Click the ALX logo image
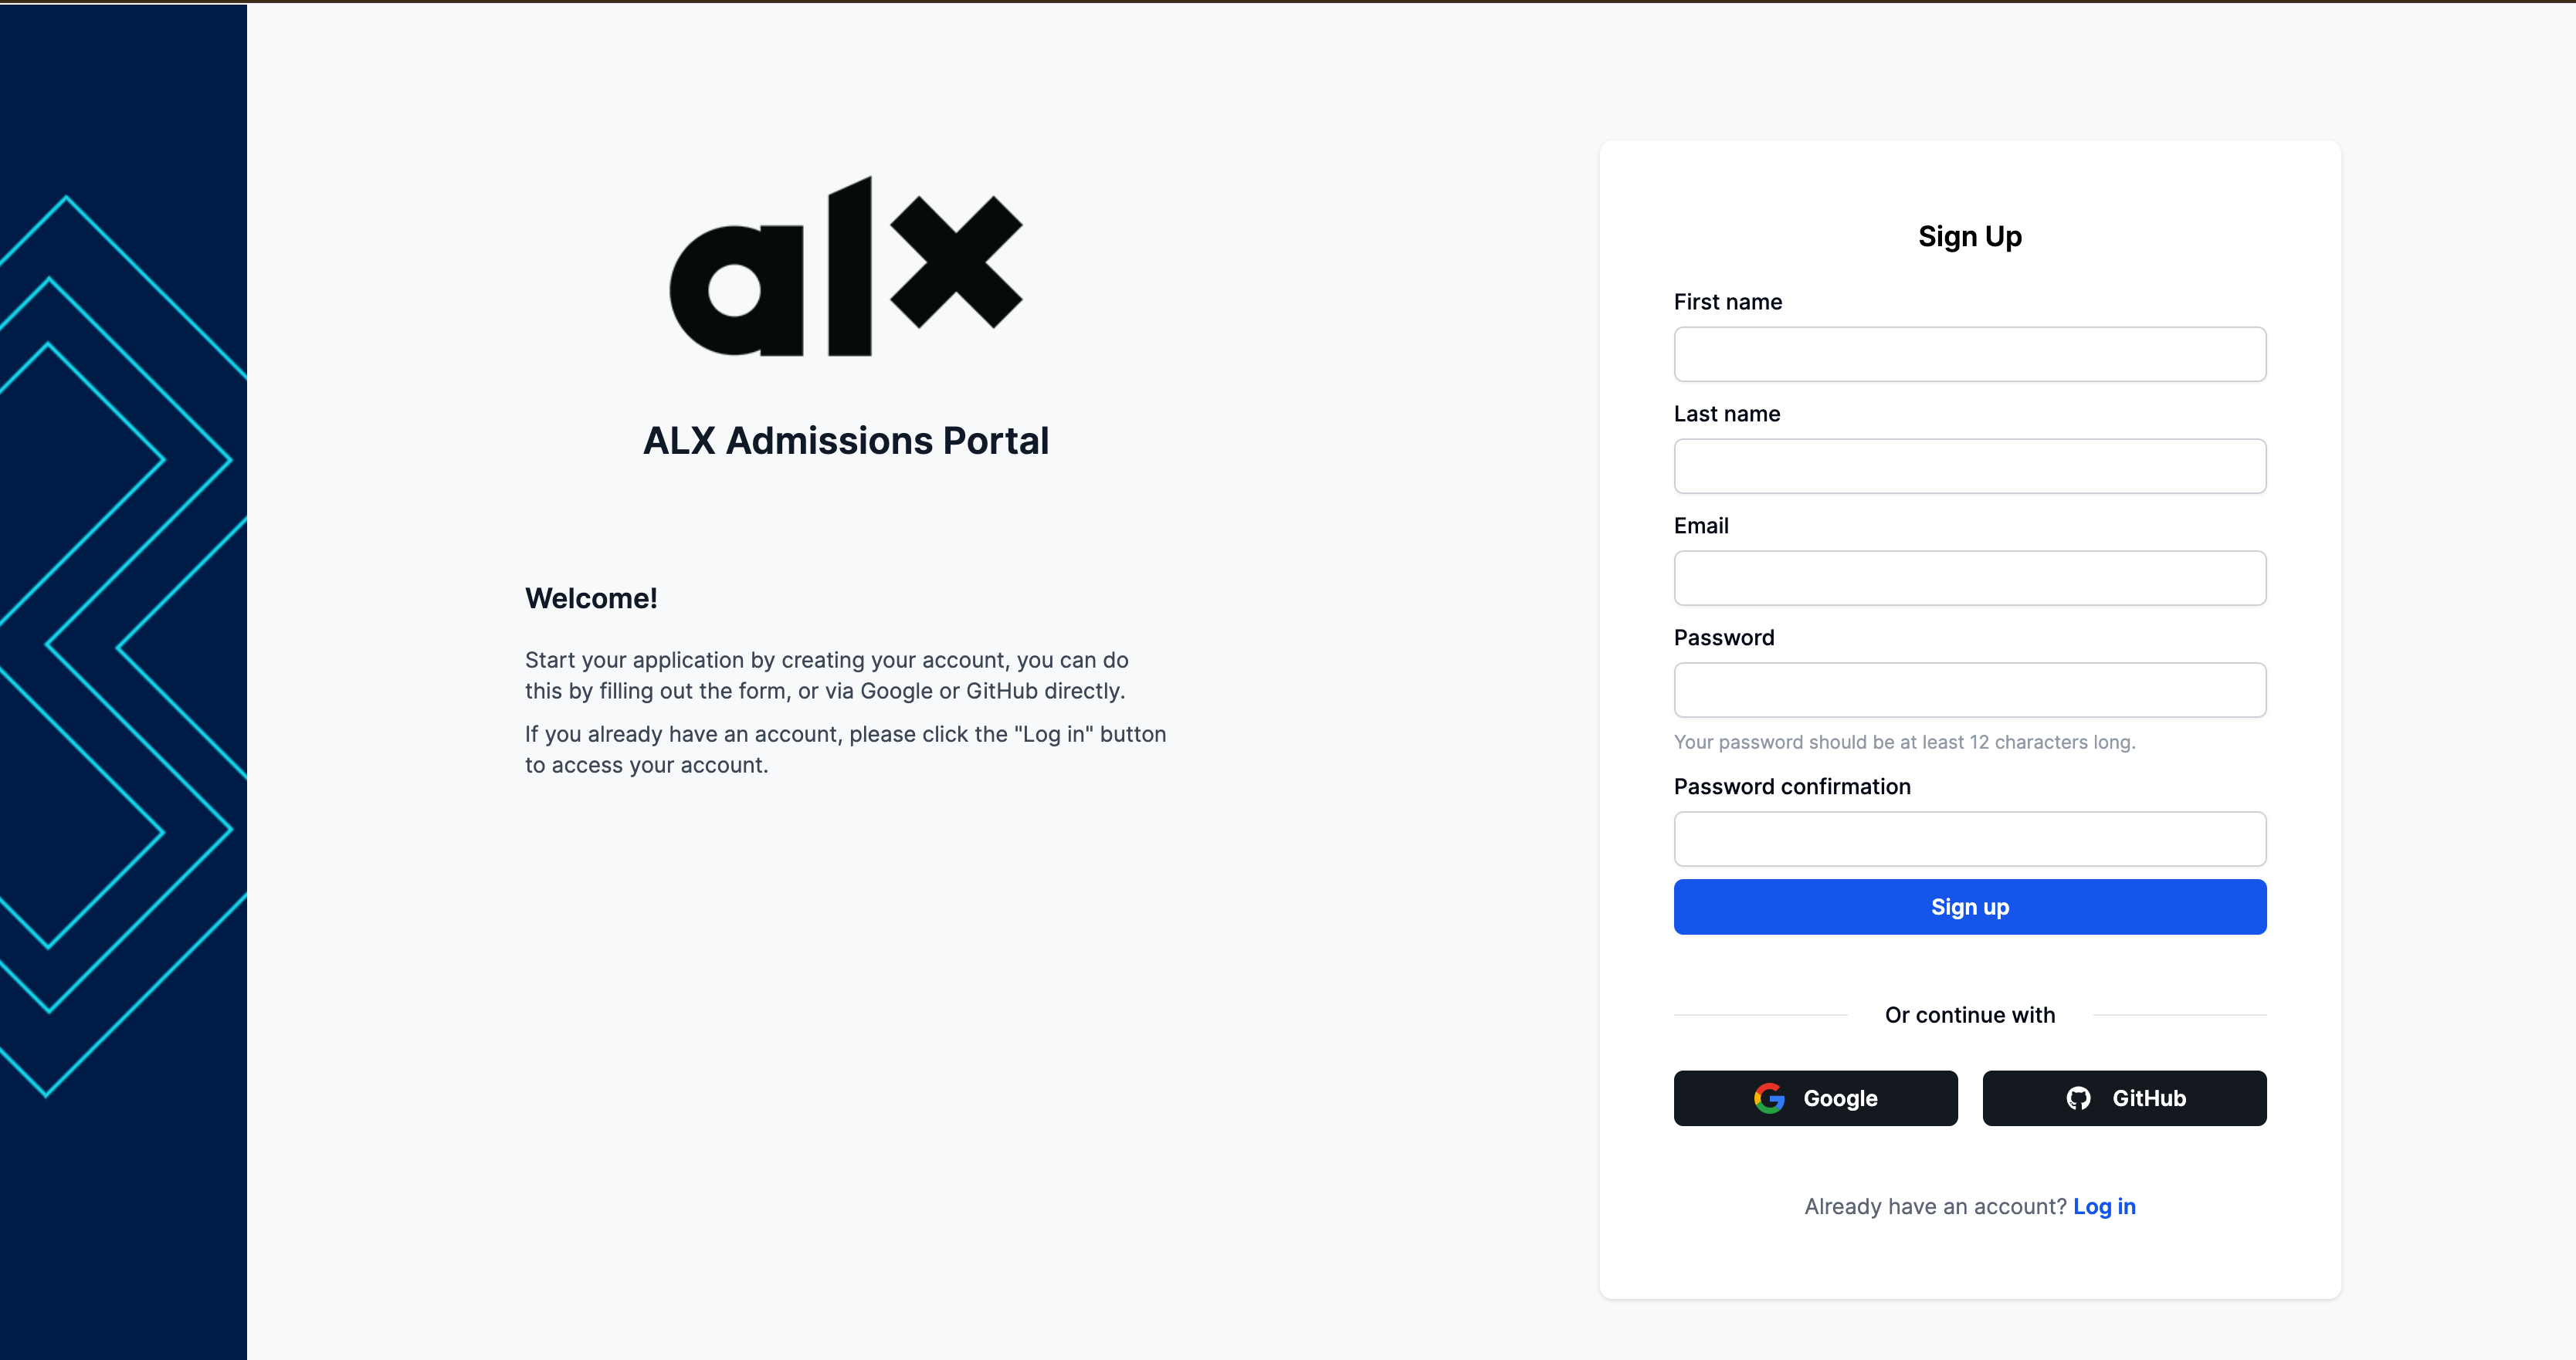This screenshot has height=1360, width=2576. (846, 266)
